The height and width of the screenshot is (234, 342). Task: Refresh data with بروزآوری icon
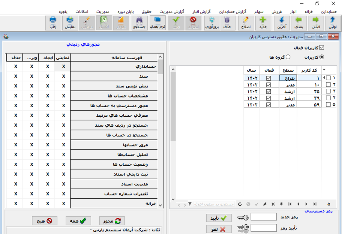point(212,22)
